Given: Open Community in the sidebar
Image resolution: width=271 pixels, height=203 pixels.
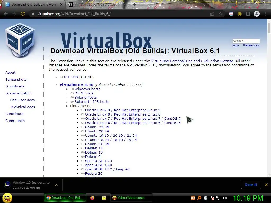Looking at the screenshot, I should [x=15, y=121].
